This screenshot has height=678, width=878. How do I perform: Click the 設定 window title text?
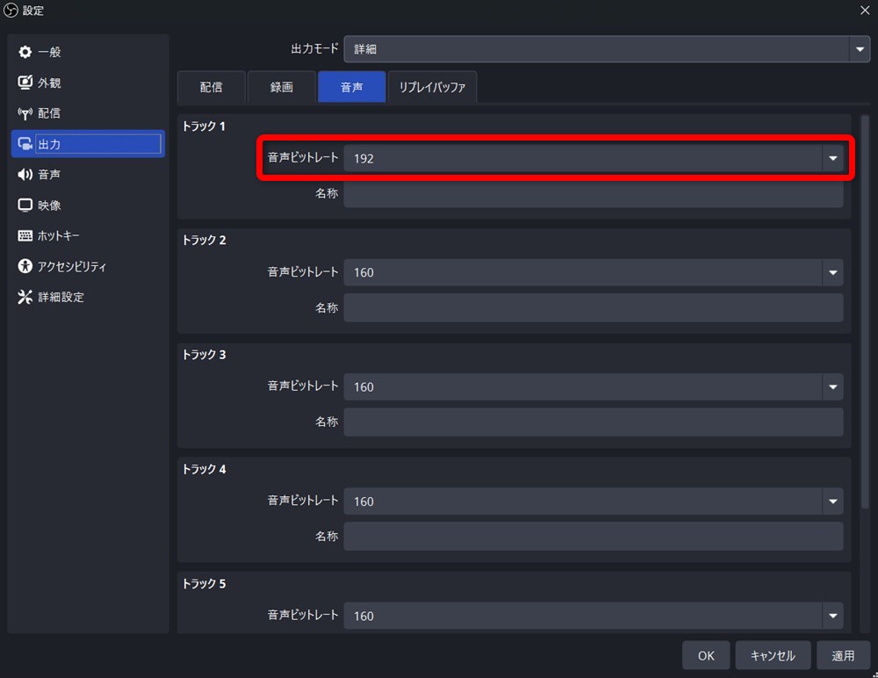[33, 11]
